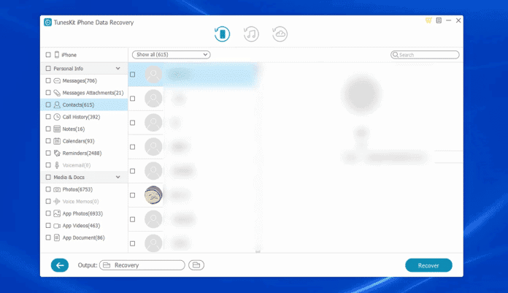
Task: Click the contact photo avatar in list
Action: click(x=153, y=195)
